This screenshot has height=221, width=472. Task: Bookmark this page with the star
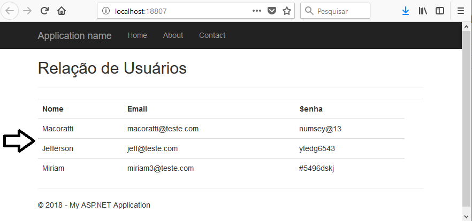click(x=287, y=11)
